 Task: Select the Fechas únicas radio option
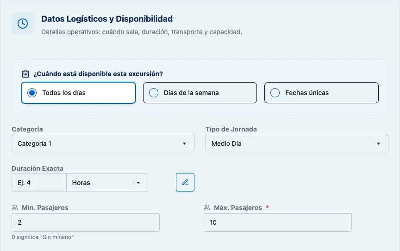[321, 93]
